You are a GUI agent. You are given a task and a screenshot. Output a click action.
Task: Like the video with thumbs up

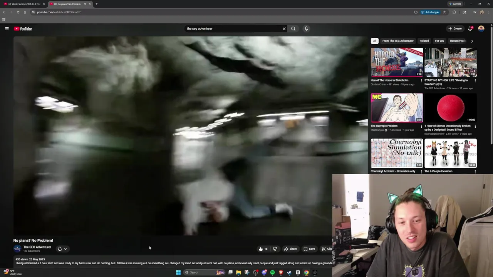pos(263,249)
